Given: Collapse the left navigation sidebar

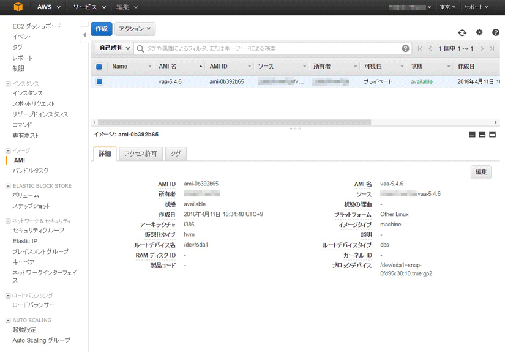Looking at the screenshot, I should pos(84,35).
